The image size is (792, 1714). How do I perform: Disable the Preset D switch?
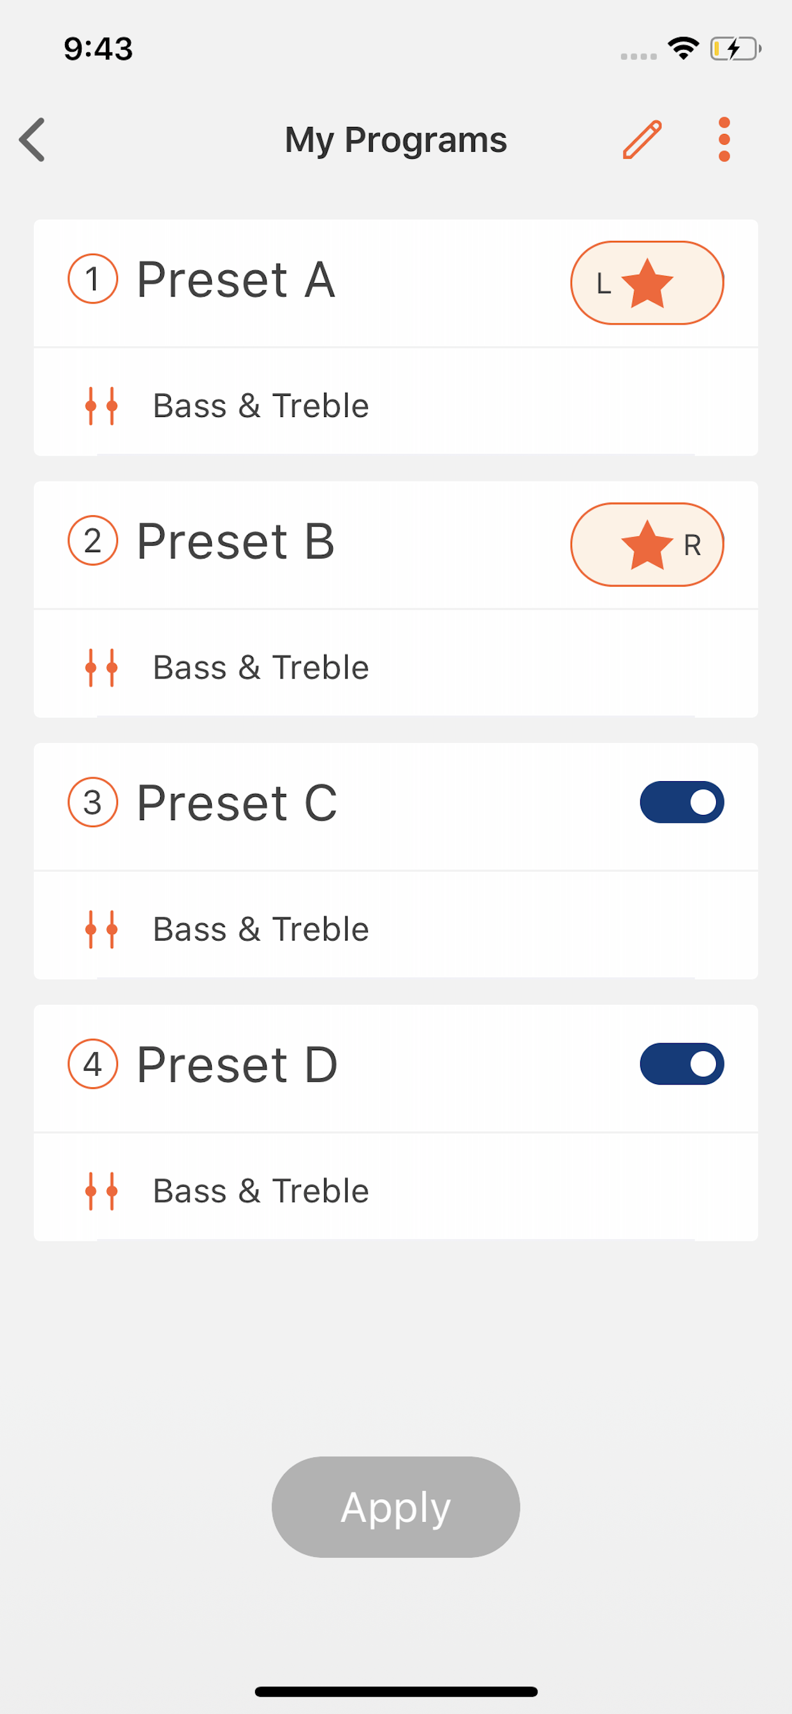coord(682,1064)
